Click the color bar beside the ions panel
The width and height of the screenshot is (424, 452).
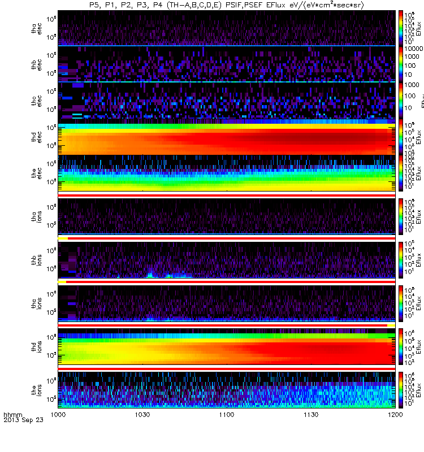click(401, 390)
